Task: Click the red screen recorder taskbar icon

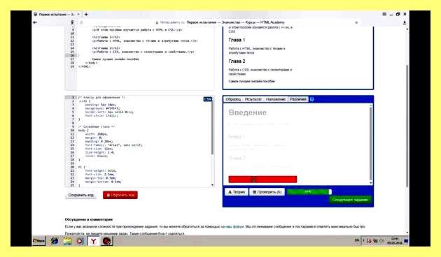Action: point(106,241)
